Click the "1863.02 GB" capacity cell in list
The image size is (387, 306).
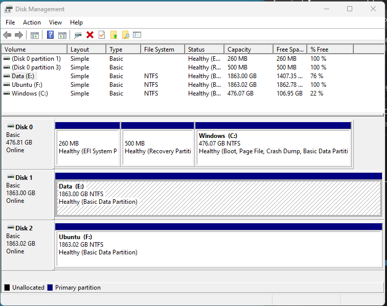[242, 85]
